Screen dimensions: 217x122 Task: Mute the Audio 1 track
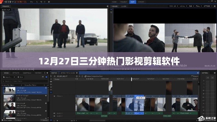pos(55,113)
